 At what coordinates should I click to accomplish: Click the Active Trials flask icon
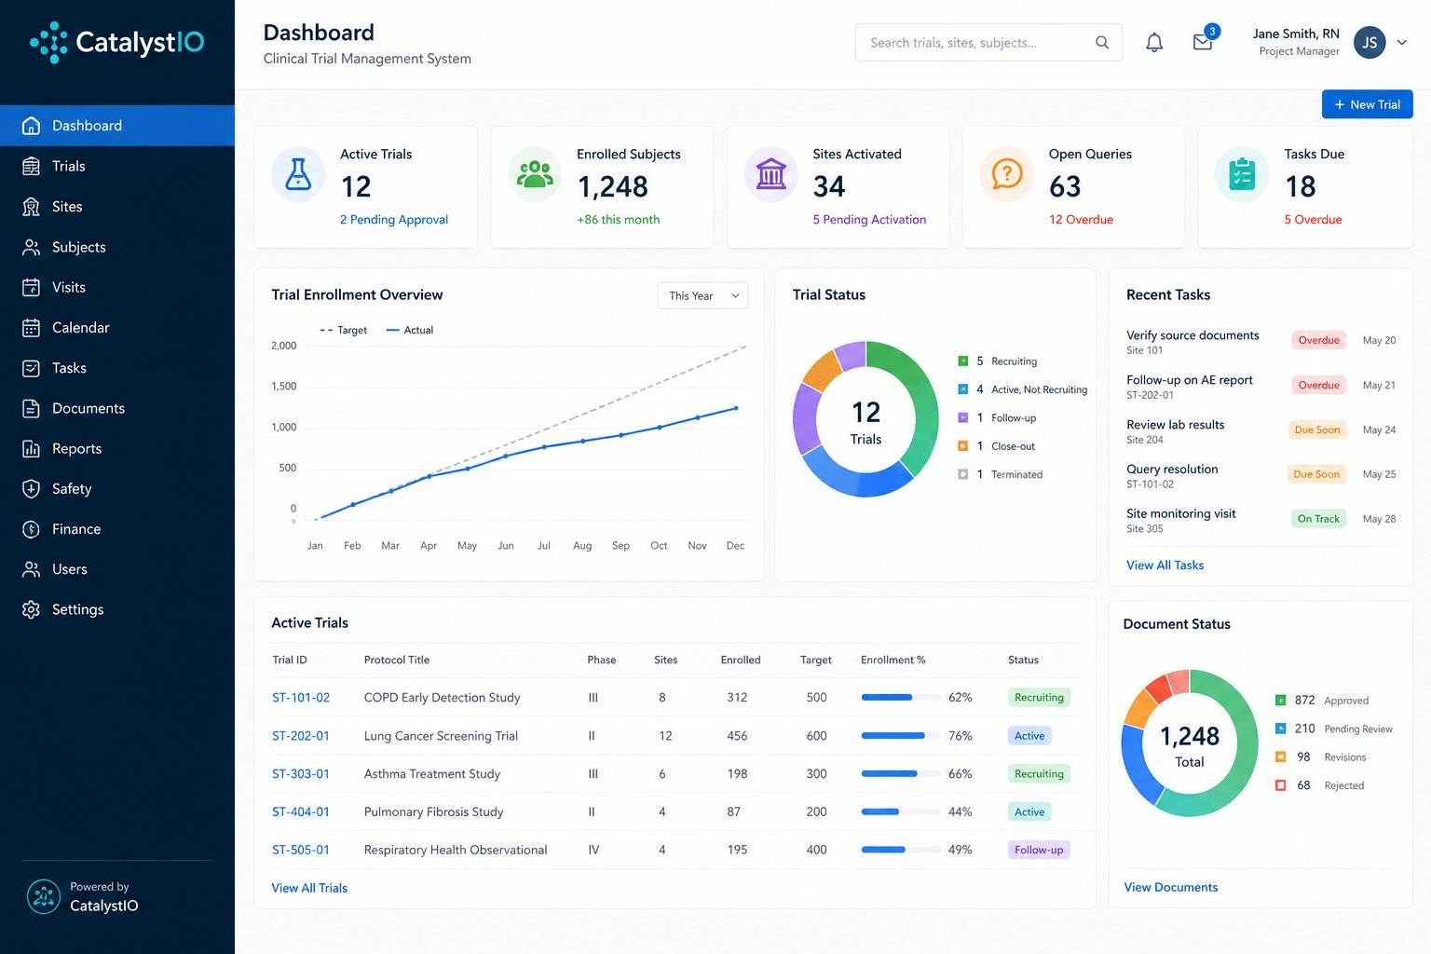pos(298,174)
